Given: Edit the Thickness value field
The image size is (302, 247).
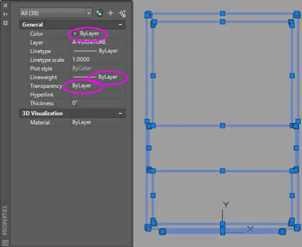Looking at the screenshot, I should click(97, 103).
